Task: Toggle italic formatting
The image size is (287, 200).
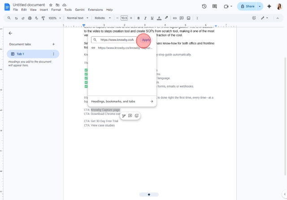Action: [x=145, y=18]
